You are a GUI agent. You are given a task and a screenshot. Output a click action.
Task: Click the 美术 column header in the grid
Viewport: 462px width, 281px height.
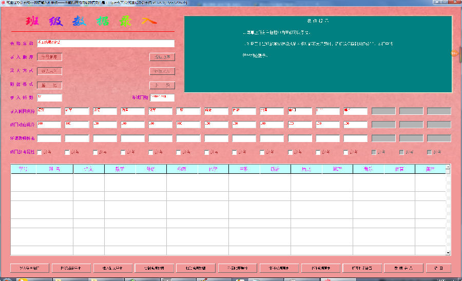point(430,169)
